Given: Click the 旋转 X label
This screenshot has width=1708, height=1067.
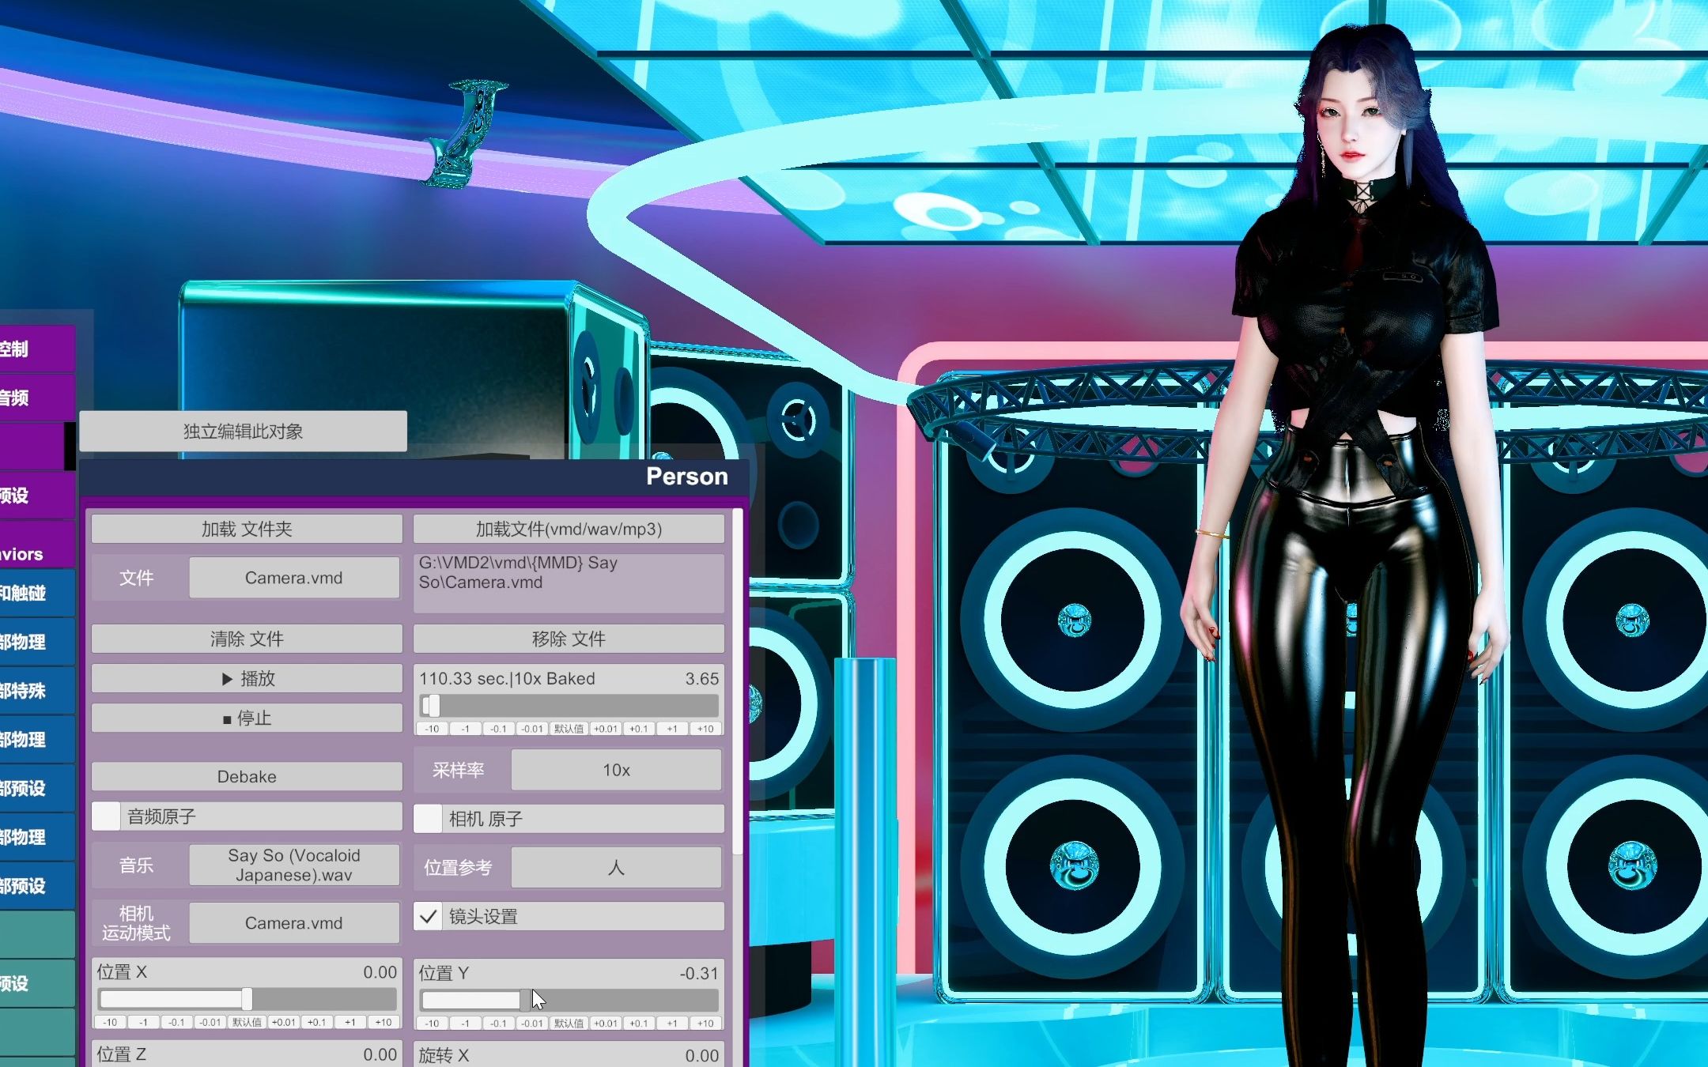Looking at the screenshot, I should point(444,1055).
